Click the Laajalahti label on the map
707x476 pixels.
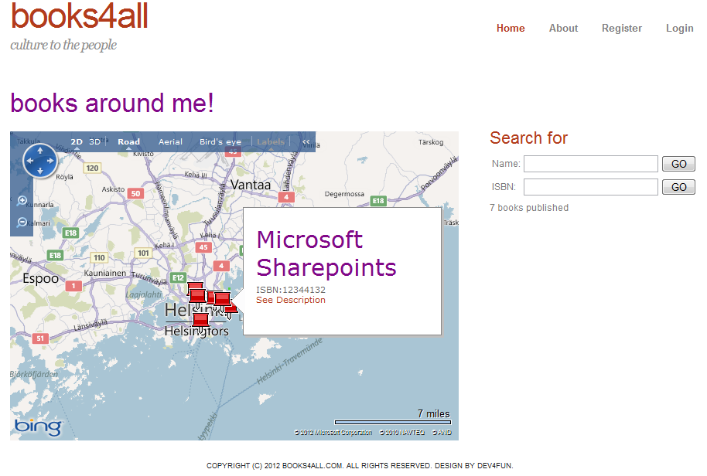(x=144, y=294)
